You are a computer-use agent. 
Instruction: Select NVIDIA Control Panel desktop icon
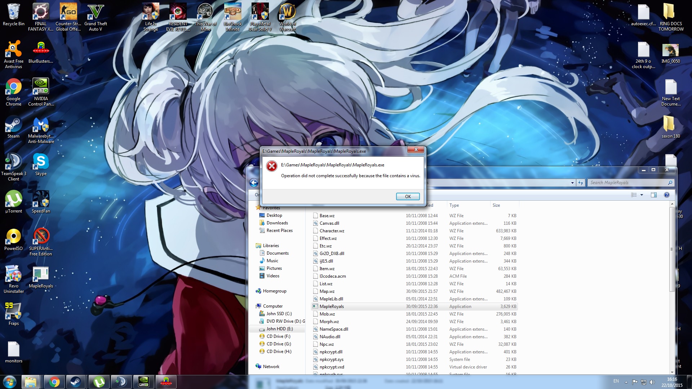click(x=41, y=92)
